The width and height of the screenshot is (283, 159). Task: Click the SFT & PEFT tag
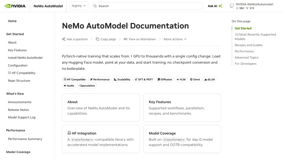click(x=144, y=79)
